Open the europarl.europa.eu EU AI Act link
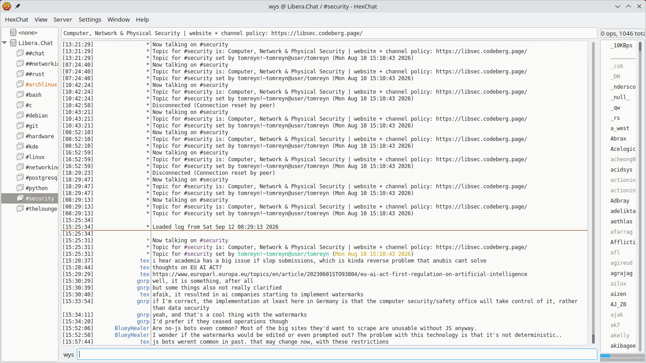 coord(340,274)
